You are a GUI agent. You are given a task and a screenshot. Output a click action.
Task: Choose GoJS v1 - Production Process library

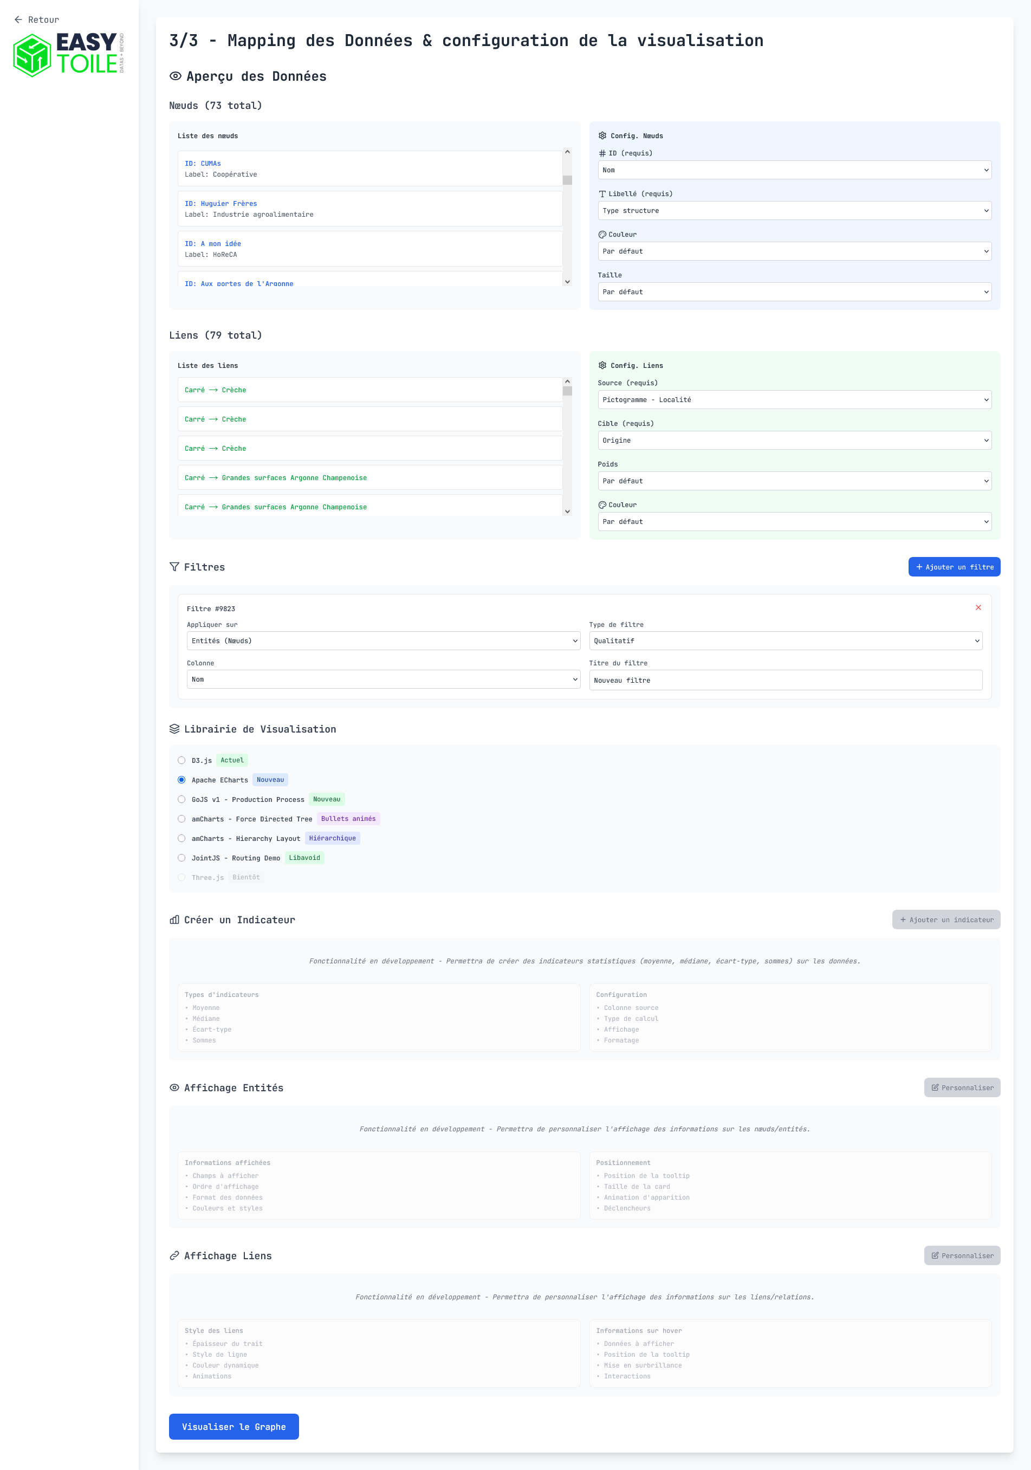click(181, 800)
